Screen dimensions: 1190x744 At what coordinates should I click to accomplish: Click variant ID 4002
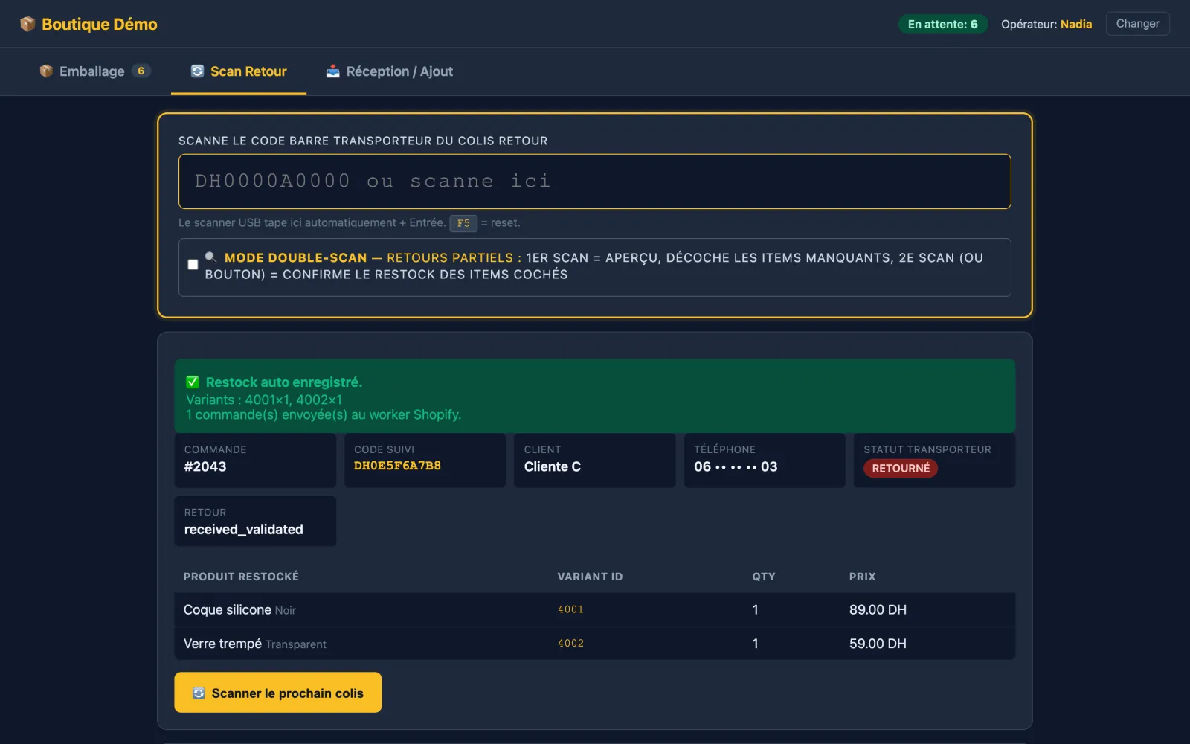570,644
